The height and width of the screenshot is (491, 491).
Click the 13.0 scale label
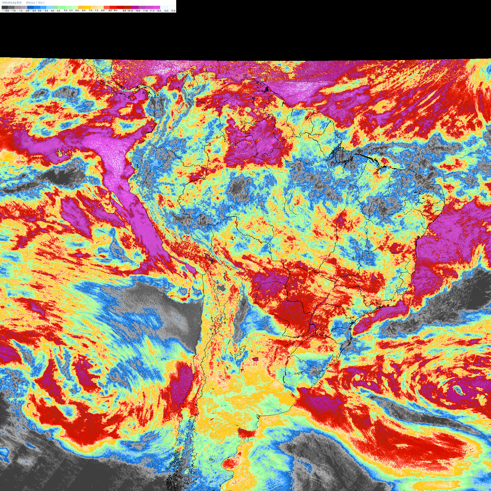pos(173,11)
